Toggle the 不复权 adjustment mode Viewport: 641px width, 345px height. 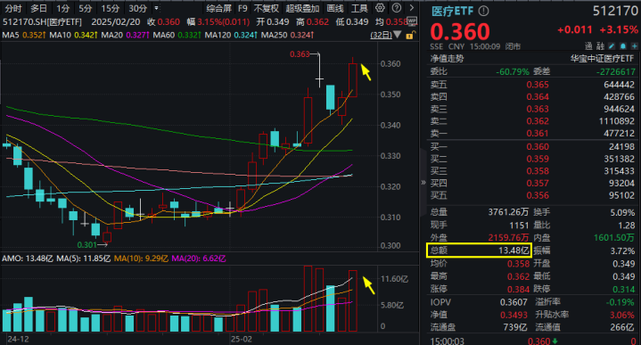click(x=267, y=8)
